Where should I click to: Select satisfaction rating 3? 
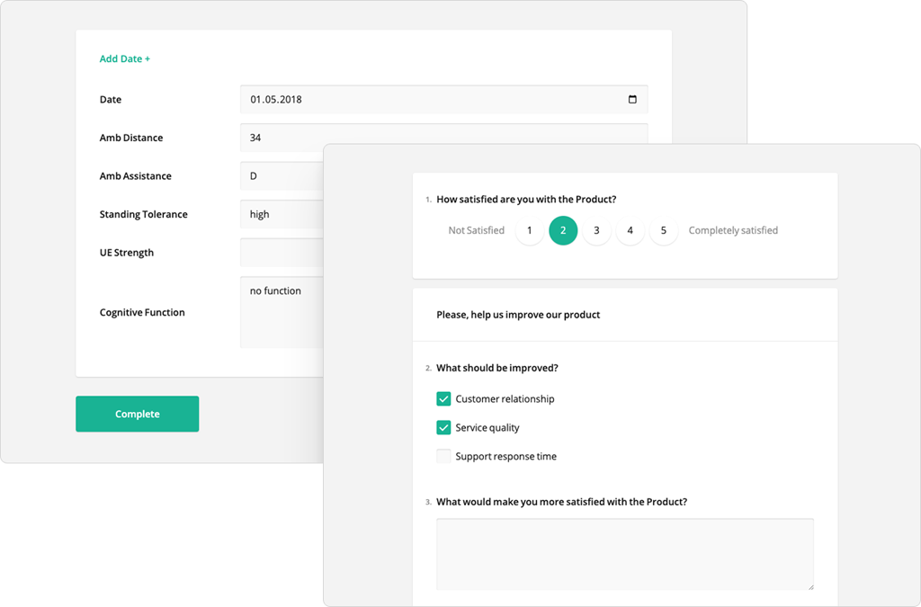[x=596, y=230]
